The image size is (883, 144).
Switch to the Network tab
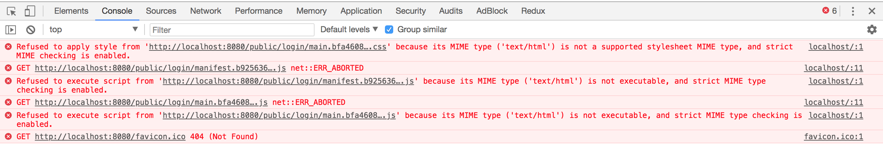coord(206,11)
